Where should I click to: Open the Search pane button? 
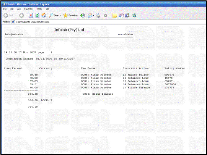click(x=55, y=15)
